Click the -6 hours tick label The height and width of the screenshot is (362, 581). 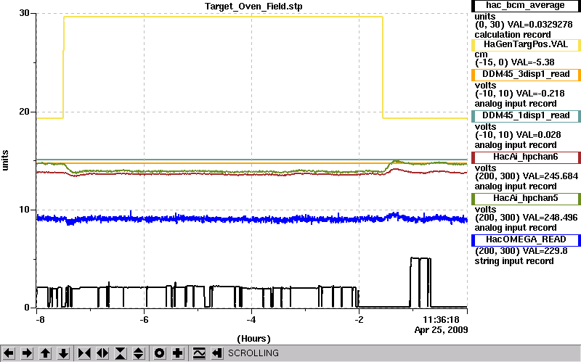pyautogui.click(x=144, y=319)
